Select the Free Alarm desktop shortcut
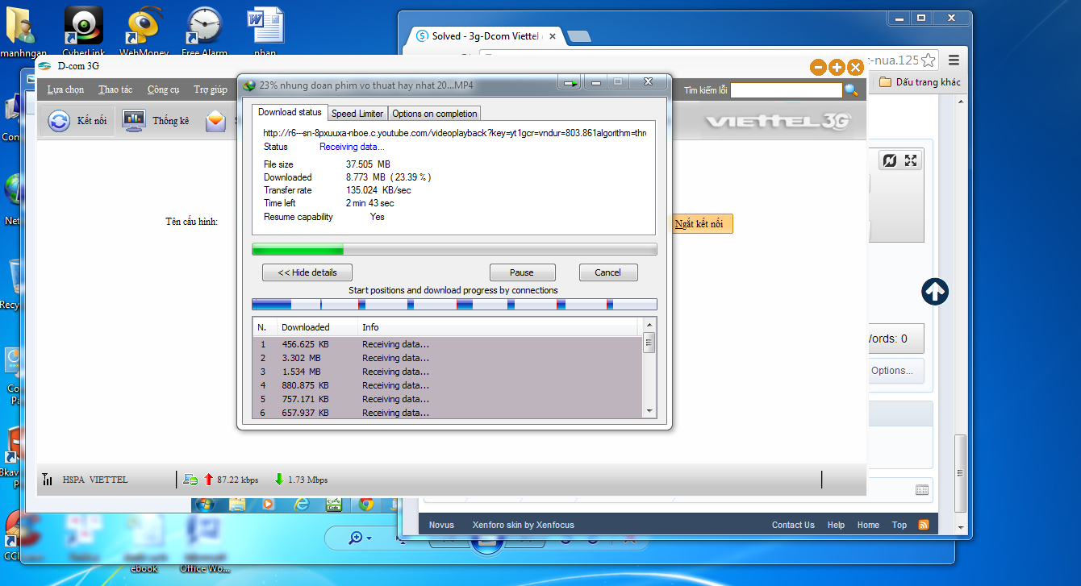1081x586 pixels. tap(204, 30)
